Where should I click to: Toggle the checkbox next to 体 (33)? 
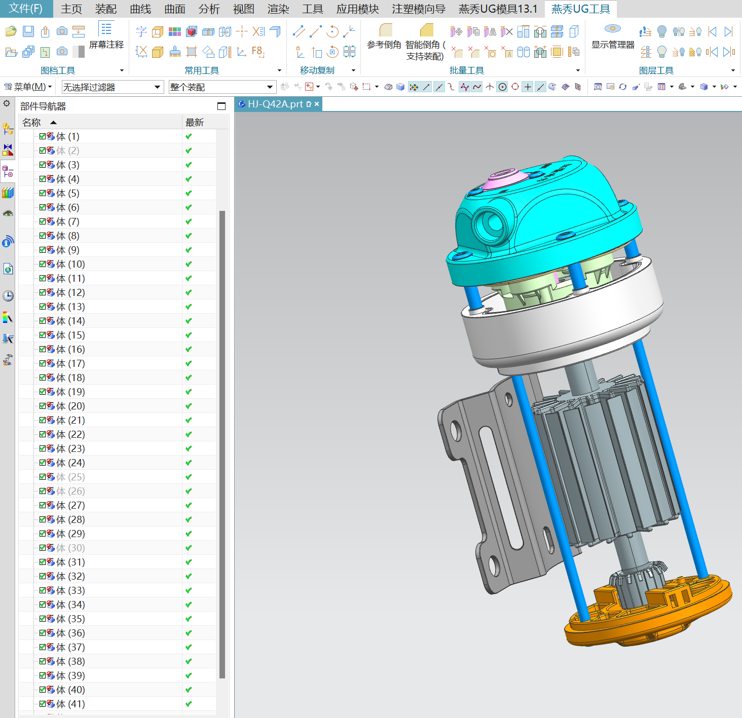pos(43,590)
